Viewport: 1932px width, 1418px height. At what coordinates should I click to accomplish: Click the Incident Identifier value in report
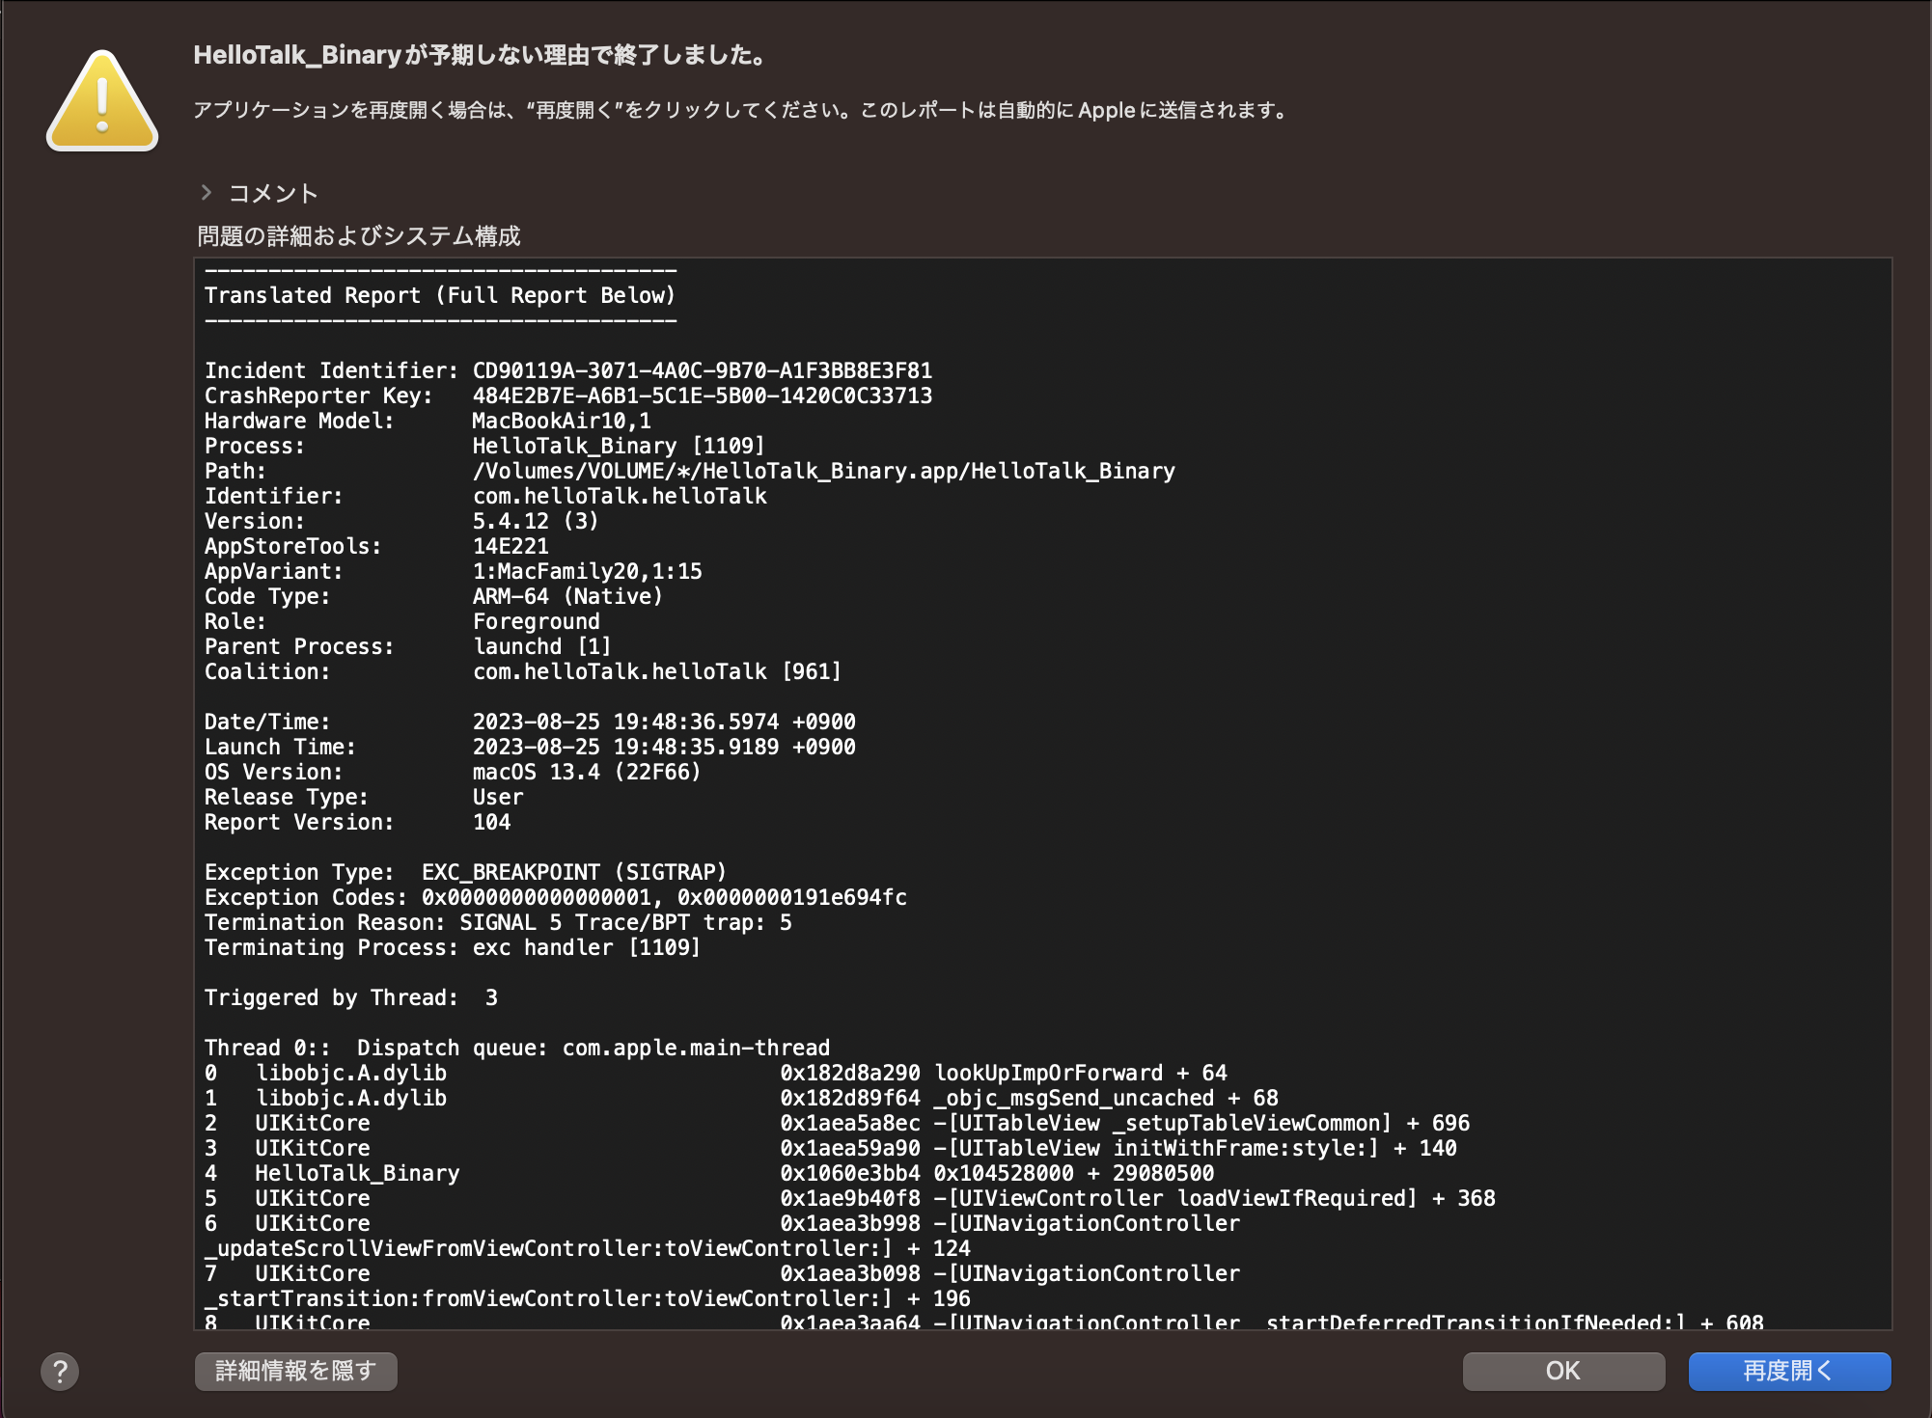[x=702, y=370]
